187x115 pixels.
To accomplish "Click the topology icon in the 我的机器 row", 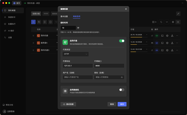I will (x=172, y=36).
